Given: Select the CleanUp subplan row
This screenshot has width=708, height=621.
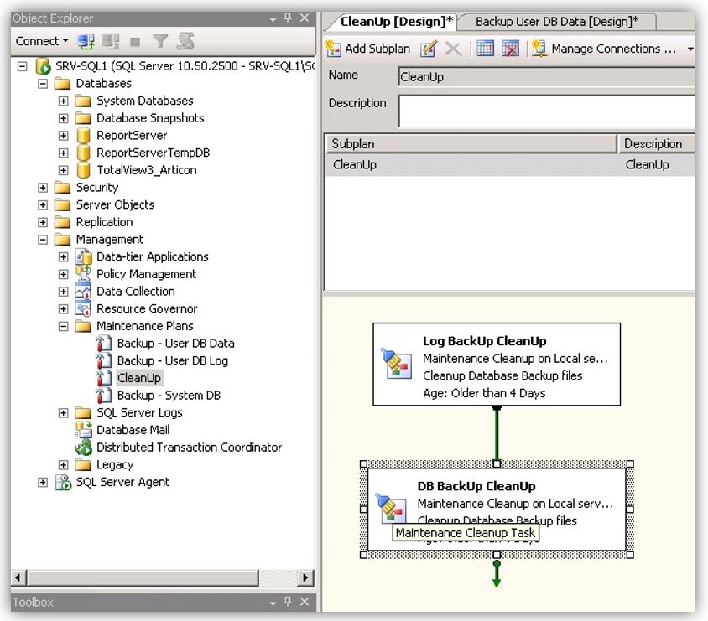Looking at the screenshot, I should click(x=510, y=164).
